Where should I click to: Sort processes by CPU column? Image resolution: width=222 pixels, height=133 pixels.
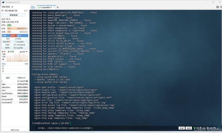13,35
